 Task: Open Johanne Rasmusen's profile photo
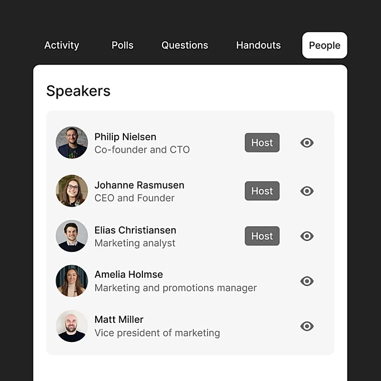click(72, 190)
